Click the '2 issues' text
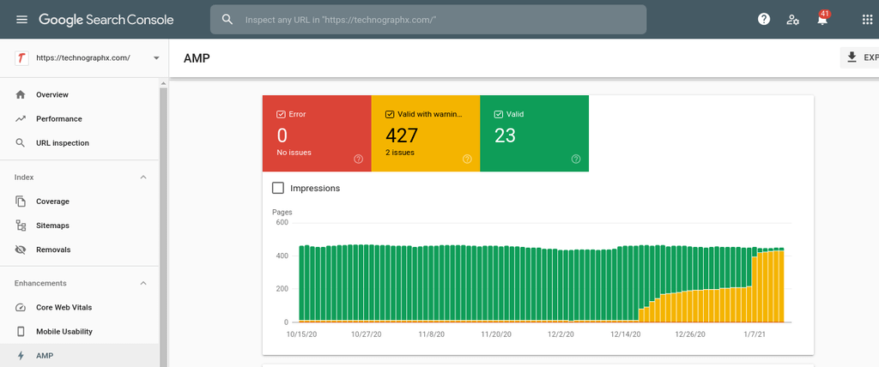The image size is (879, 367). pos(400,153)
